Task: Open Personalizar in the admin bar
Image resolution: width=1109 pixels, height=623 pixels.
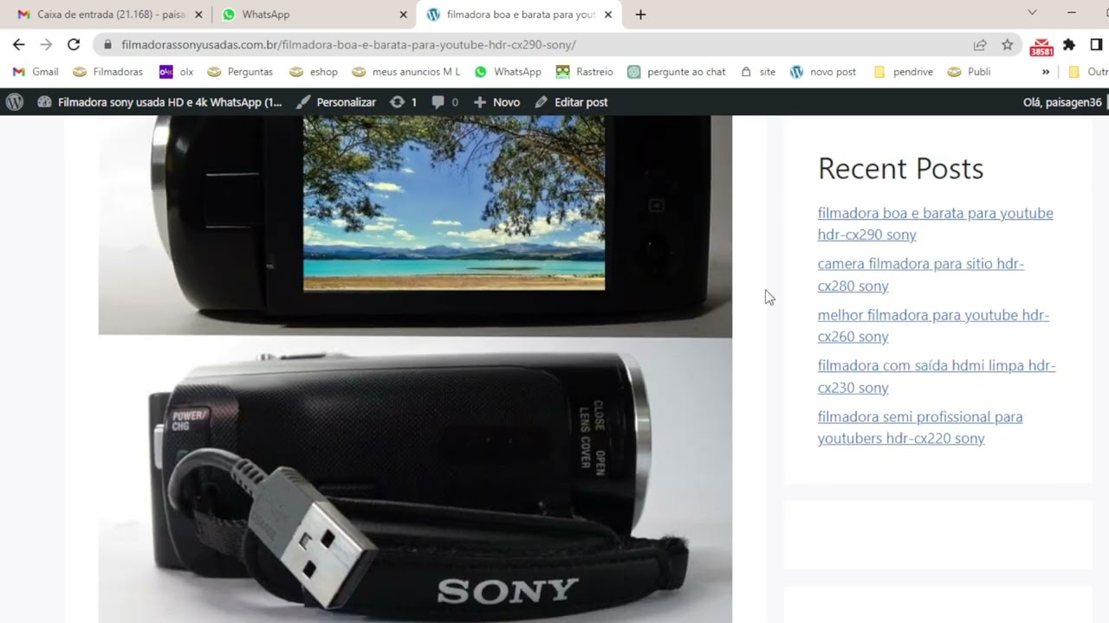Action: click(x=336, y=102)
